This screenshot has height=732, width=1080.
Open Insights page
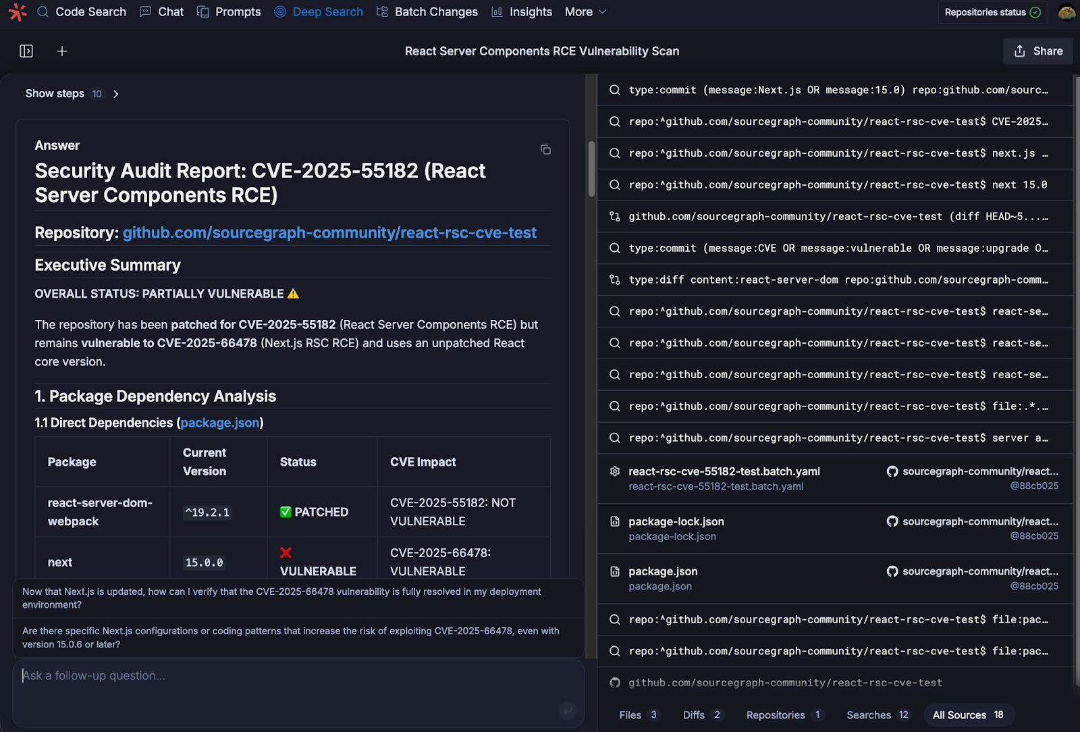[522, 11]
